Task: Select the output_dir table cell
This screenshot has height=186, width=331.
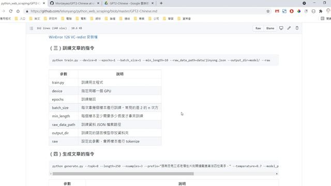Action: coord(64,133)
